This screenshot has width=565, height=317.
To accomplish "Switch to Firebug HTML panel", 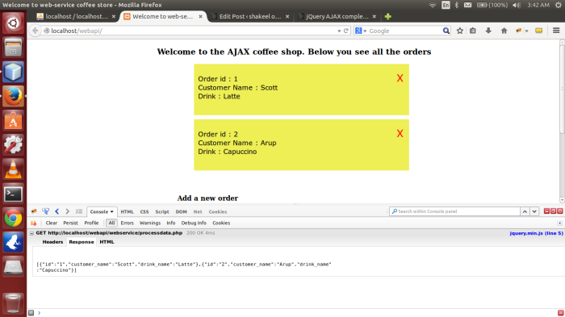I will pyautogui.click(x=128, y=212).
